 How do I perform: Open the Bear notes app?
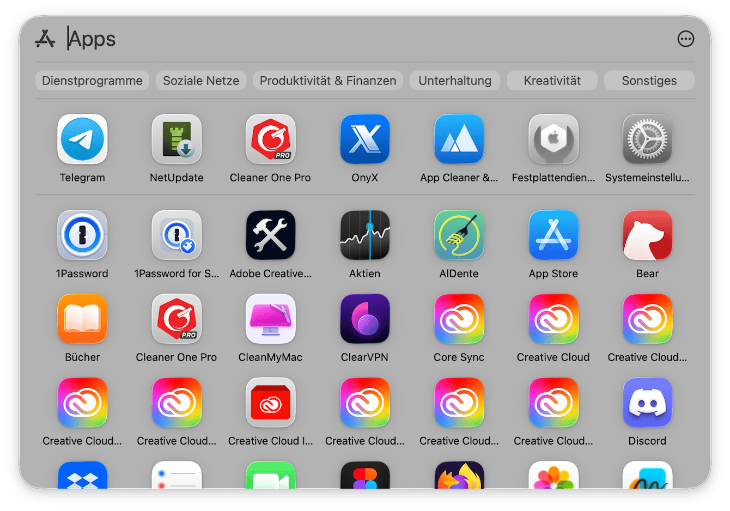coord(647,235)
